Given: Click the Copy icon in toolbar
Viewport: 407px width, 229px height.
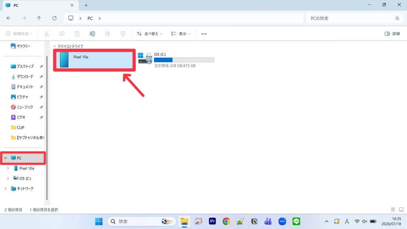Looking at the screenshot, I should 62,34.
